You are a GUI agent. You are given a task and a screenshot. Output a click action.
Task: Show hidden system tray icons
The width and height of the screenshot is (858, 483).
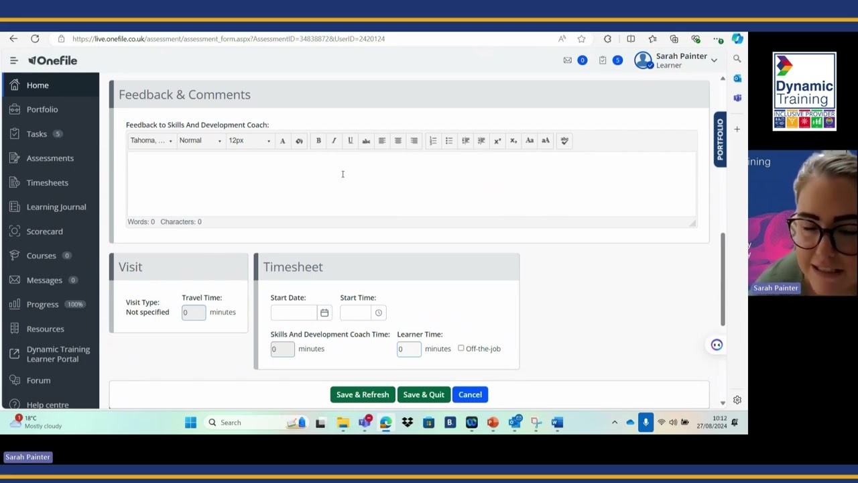614,423
